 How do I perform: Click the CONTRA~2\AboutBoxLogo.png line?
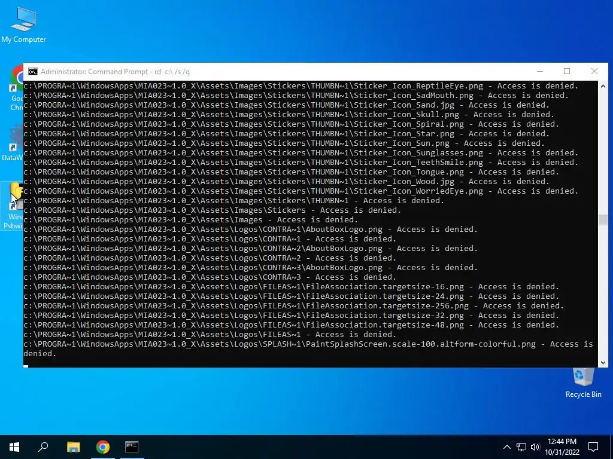click(251, 248)
